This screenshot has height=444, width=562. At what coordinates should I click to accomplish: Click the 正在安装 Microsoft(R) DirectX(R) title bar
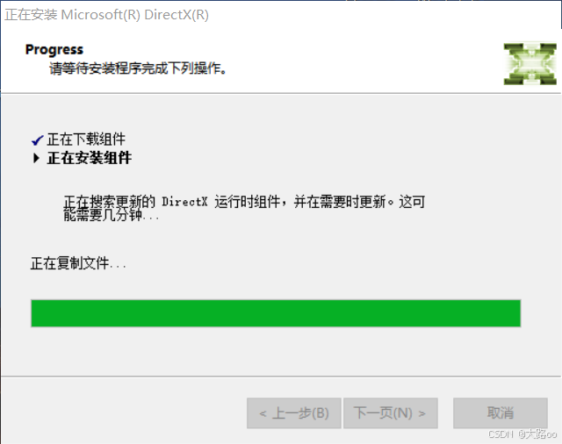(x=106, y=15)
